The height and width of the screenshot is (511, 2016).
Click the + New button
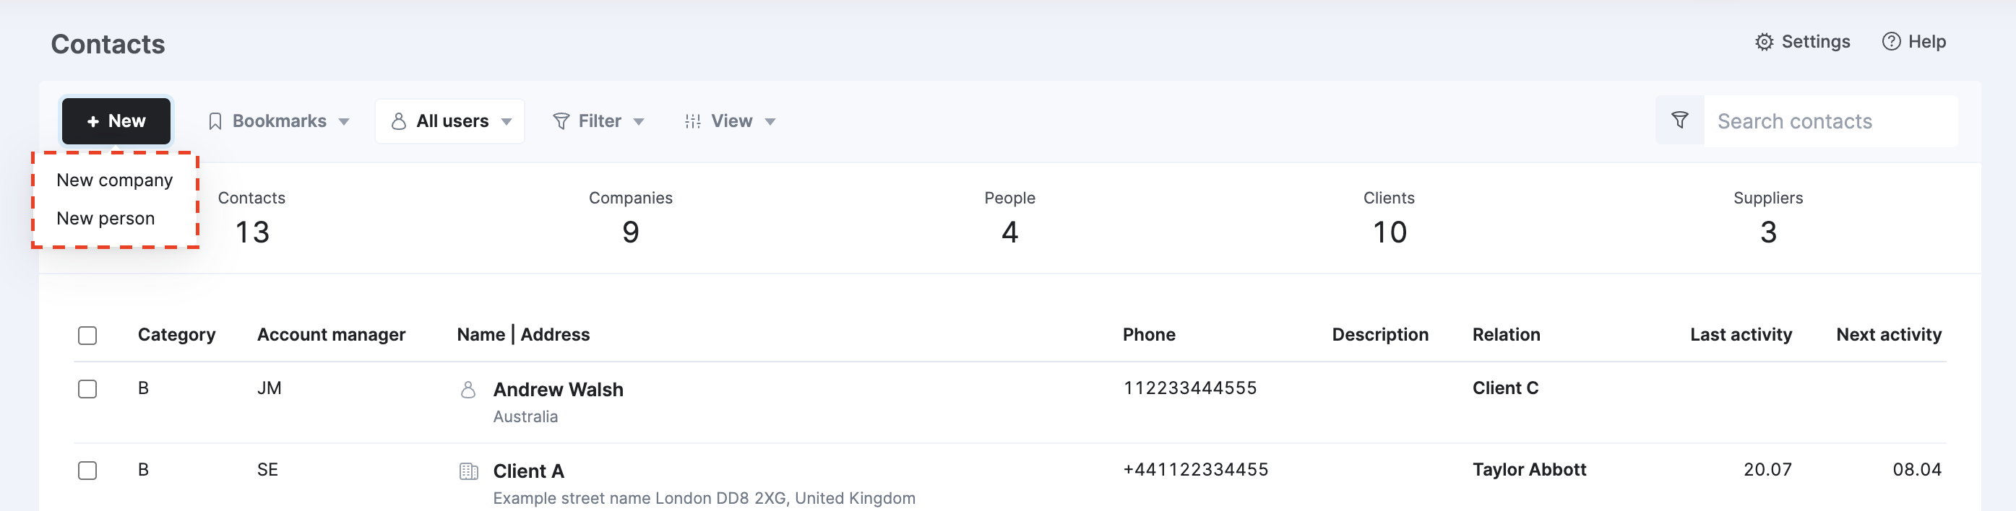116,121
